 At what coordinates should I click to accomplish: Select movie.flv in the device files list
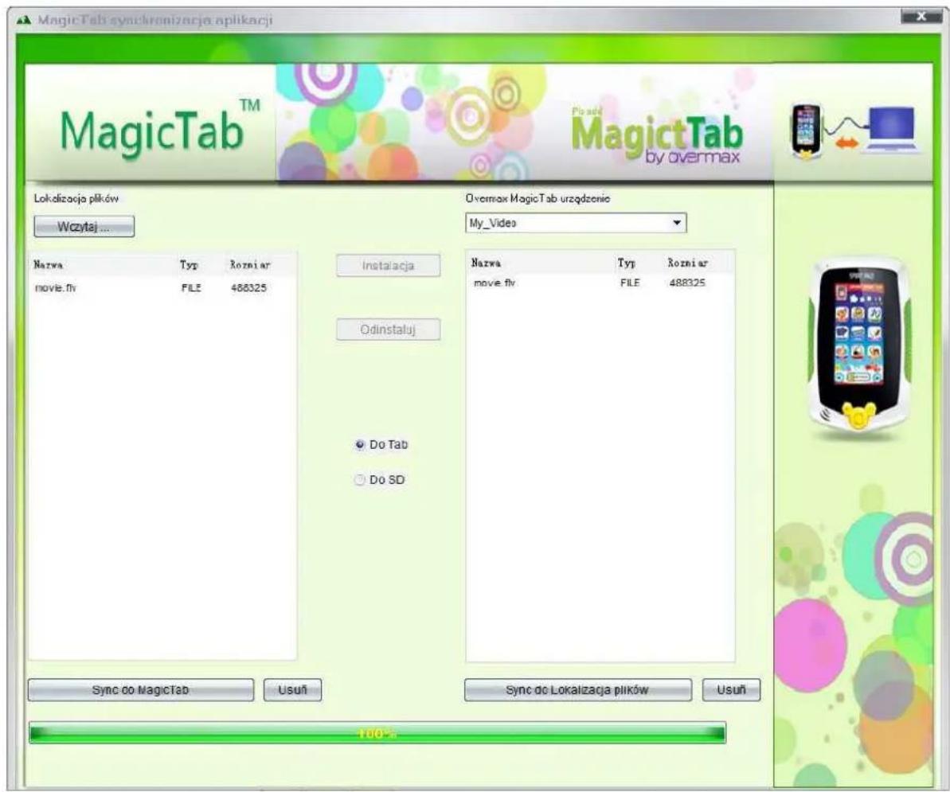click(600, 283)
